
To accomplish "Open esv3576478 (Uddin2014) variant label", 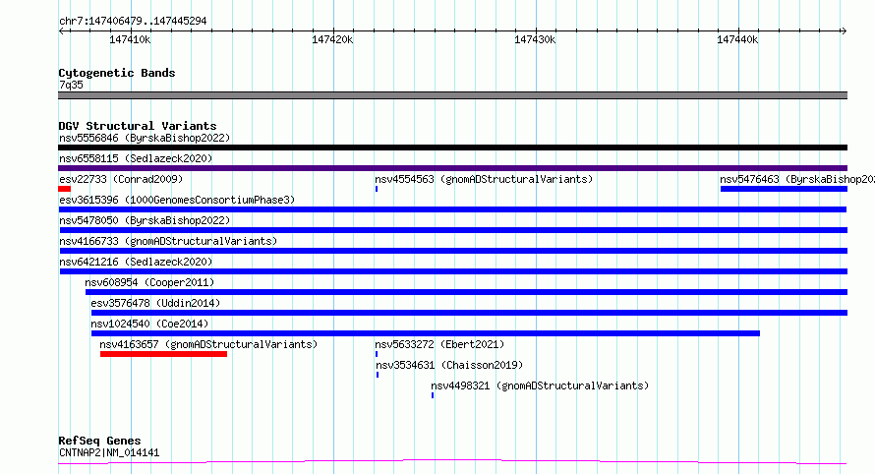I will (155, 303).
